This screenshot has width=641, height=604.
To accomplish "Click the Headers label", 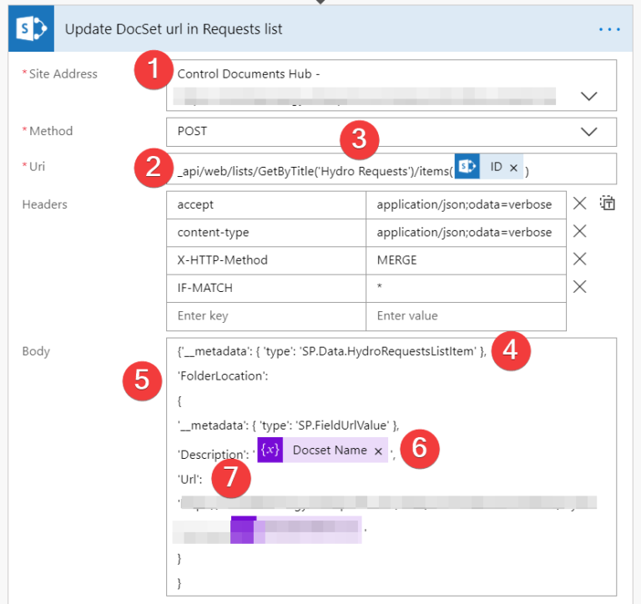I will (44, 204).
